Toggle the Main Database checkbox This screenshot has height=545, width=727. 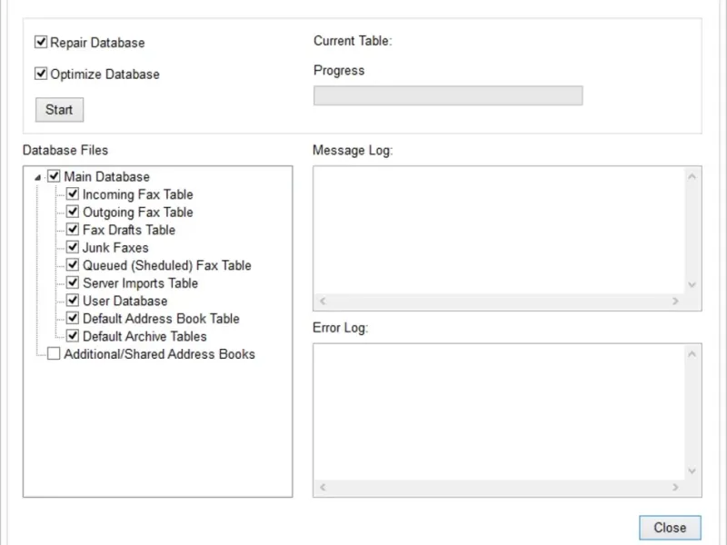point(54,176)
